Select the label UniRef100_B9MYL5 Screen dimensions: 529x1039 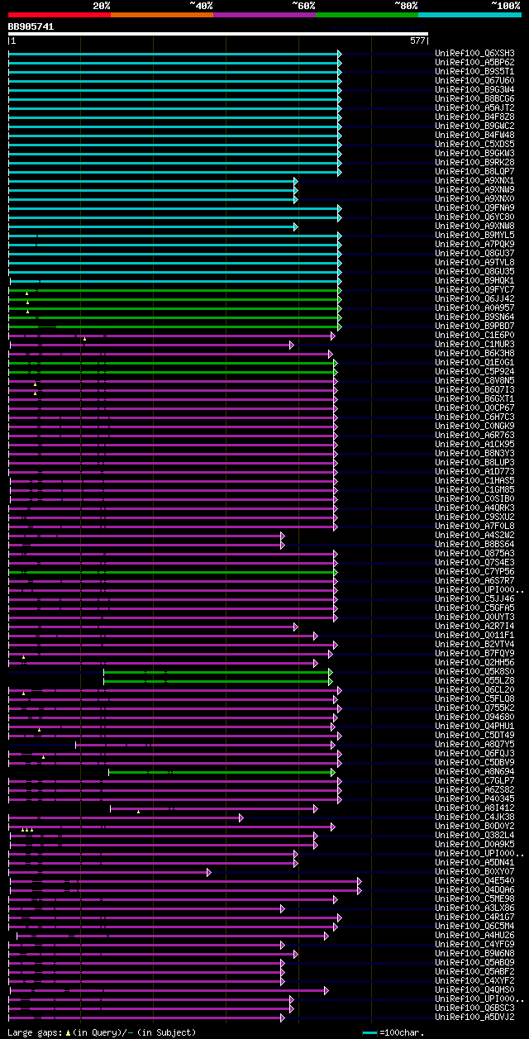[474, 235]
